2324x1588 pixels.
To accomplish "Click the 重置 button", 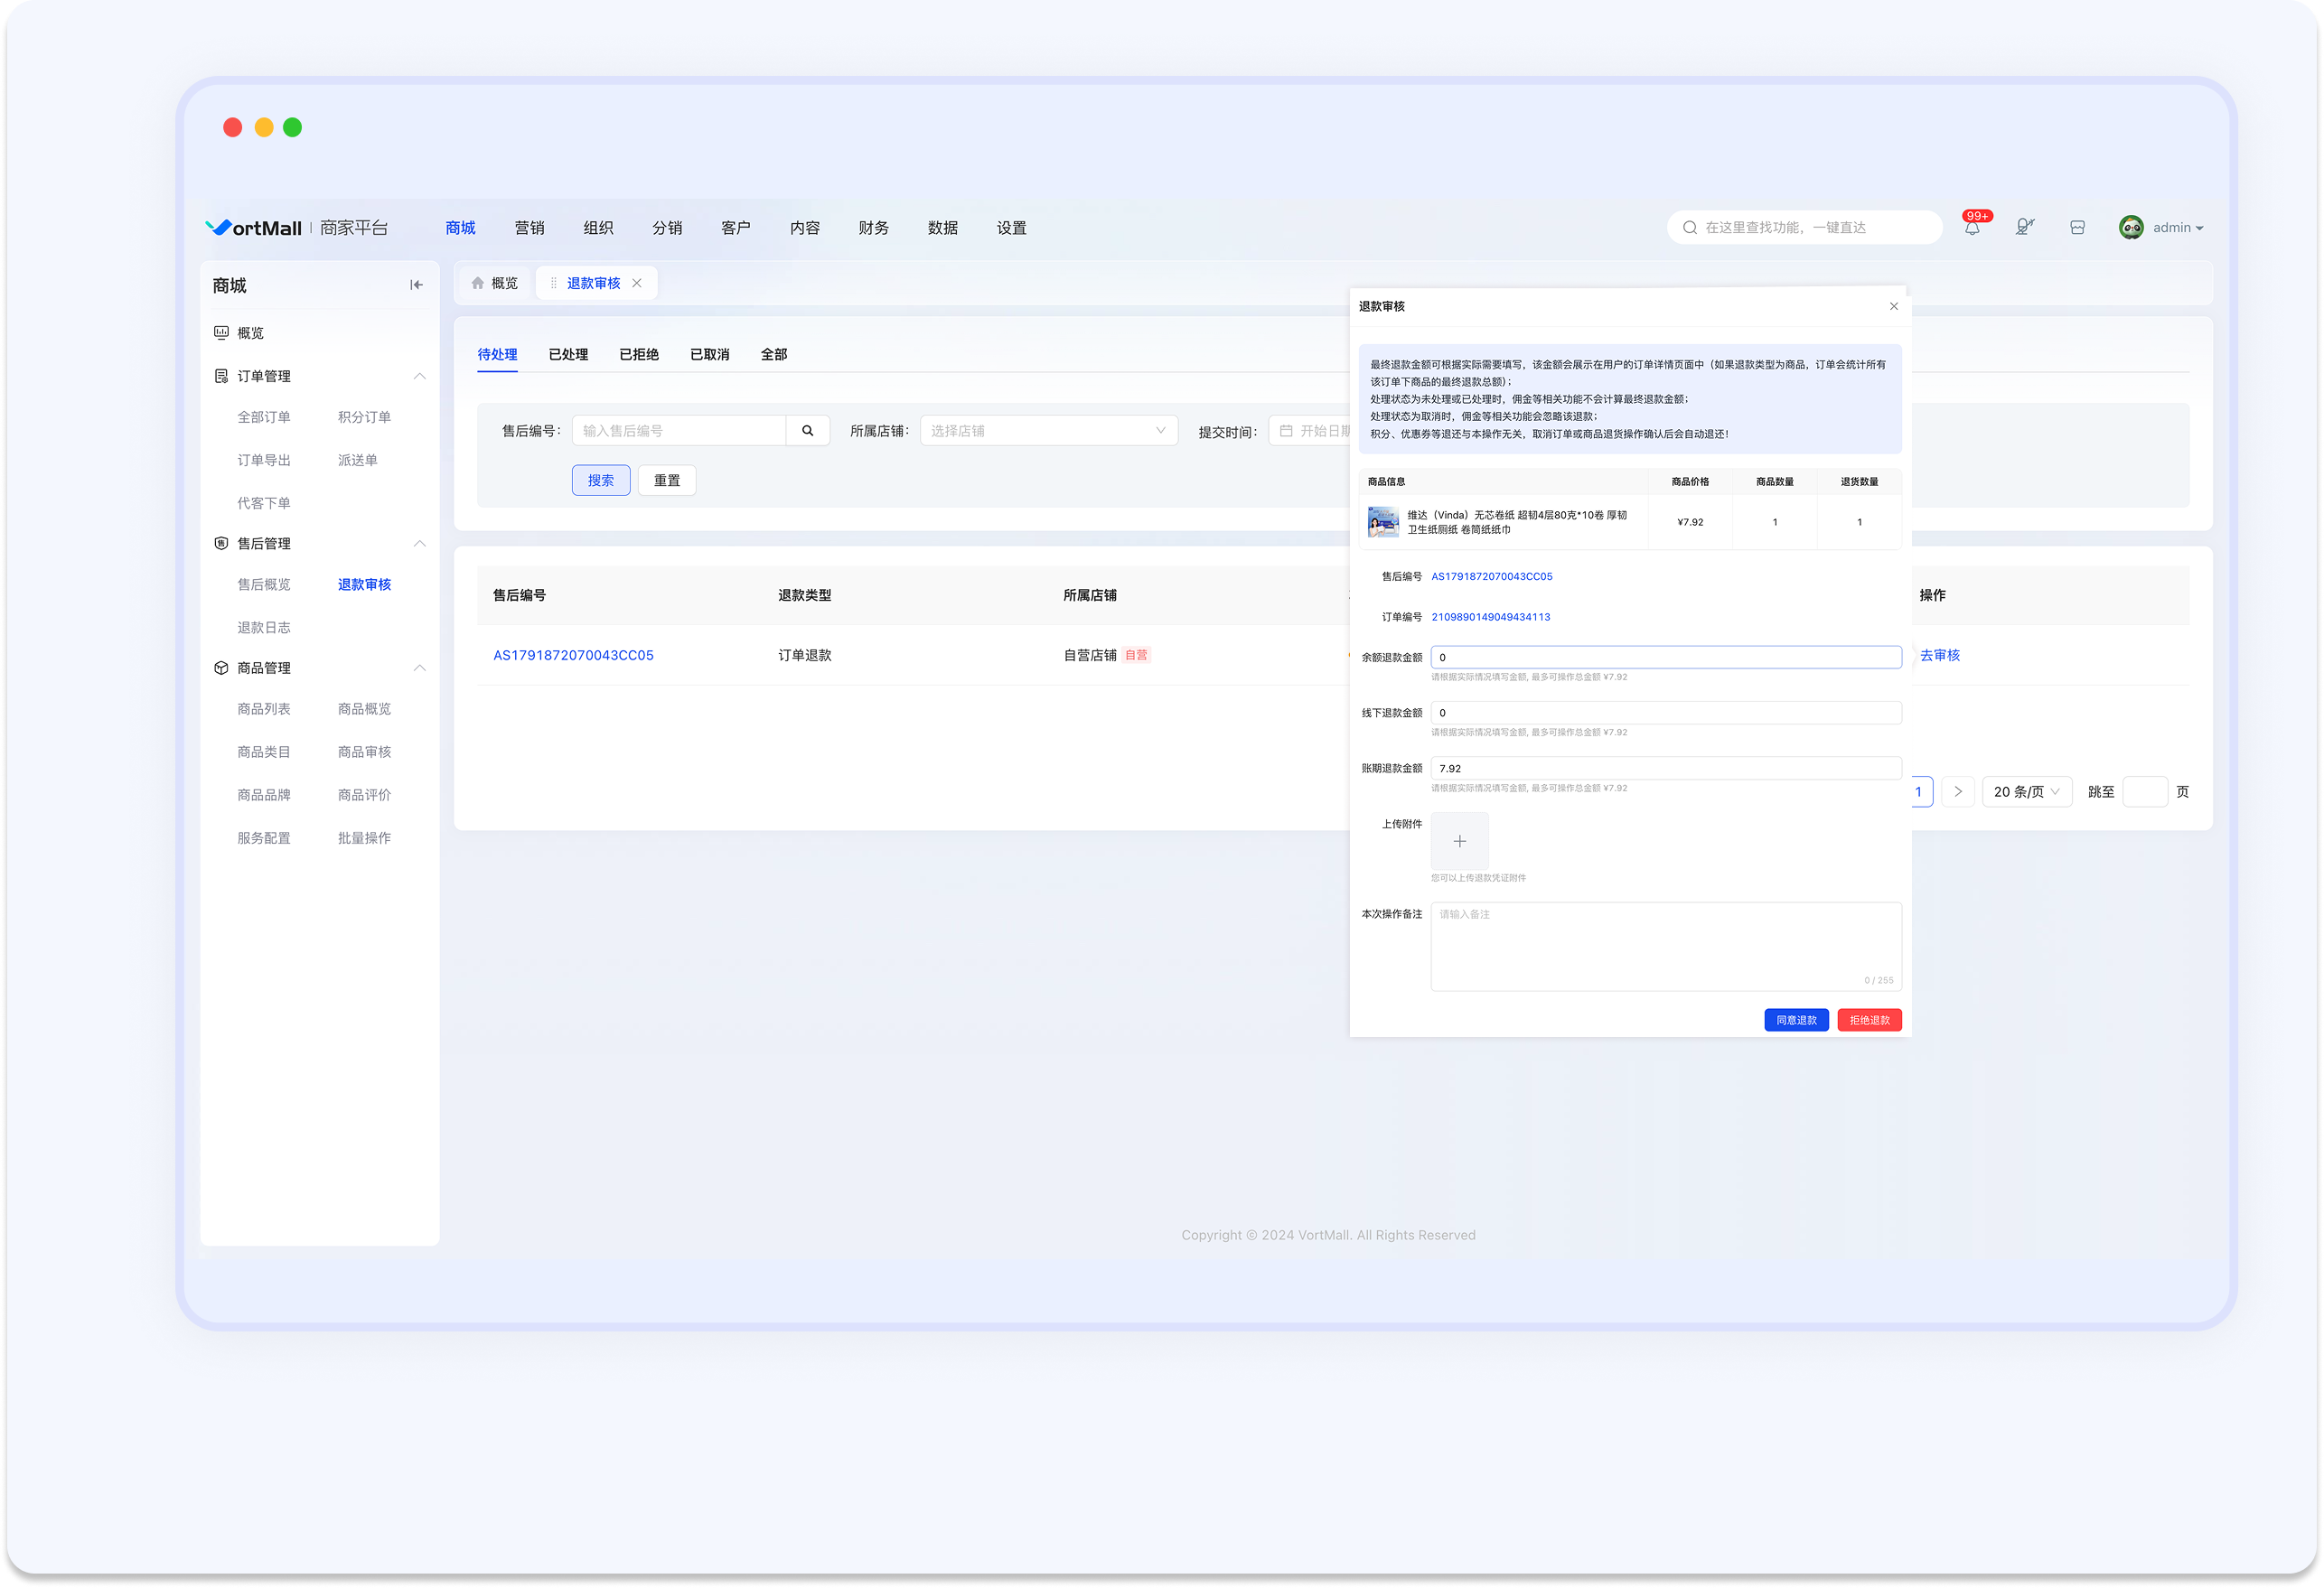I will coord(667,480).
